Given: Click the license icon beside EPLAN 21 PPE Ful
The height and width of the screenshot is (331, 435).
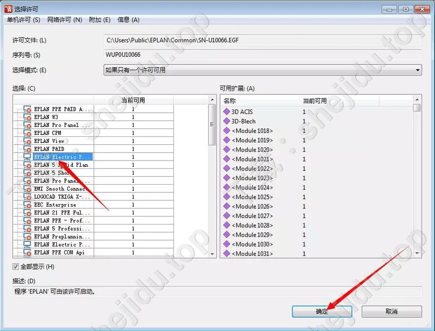Looking at the screenshot, I should pyautogui.click(x=27, y=213).
